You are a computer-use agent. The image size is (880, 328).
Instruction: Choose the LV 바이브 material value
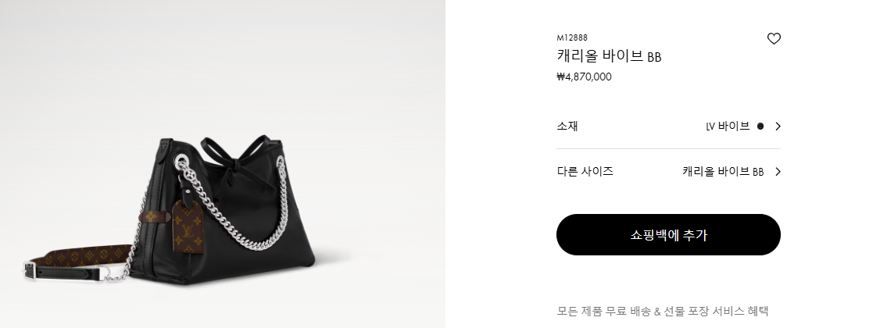[x=728, y=127]
